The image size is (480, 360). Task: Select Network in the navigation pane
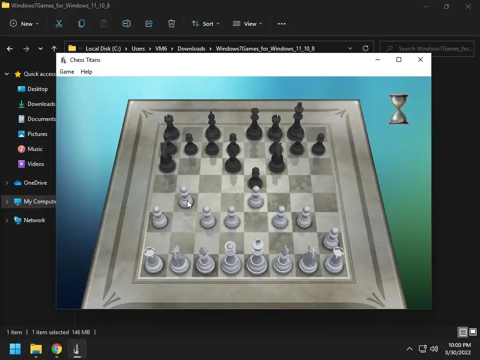click(30, 220)
